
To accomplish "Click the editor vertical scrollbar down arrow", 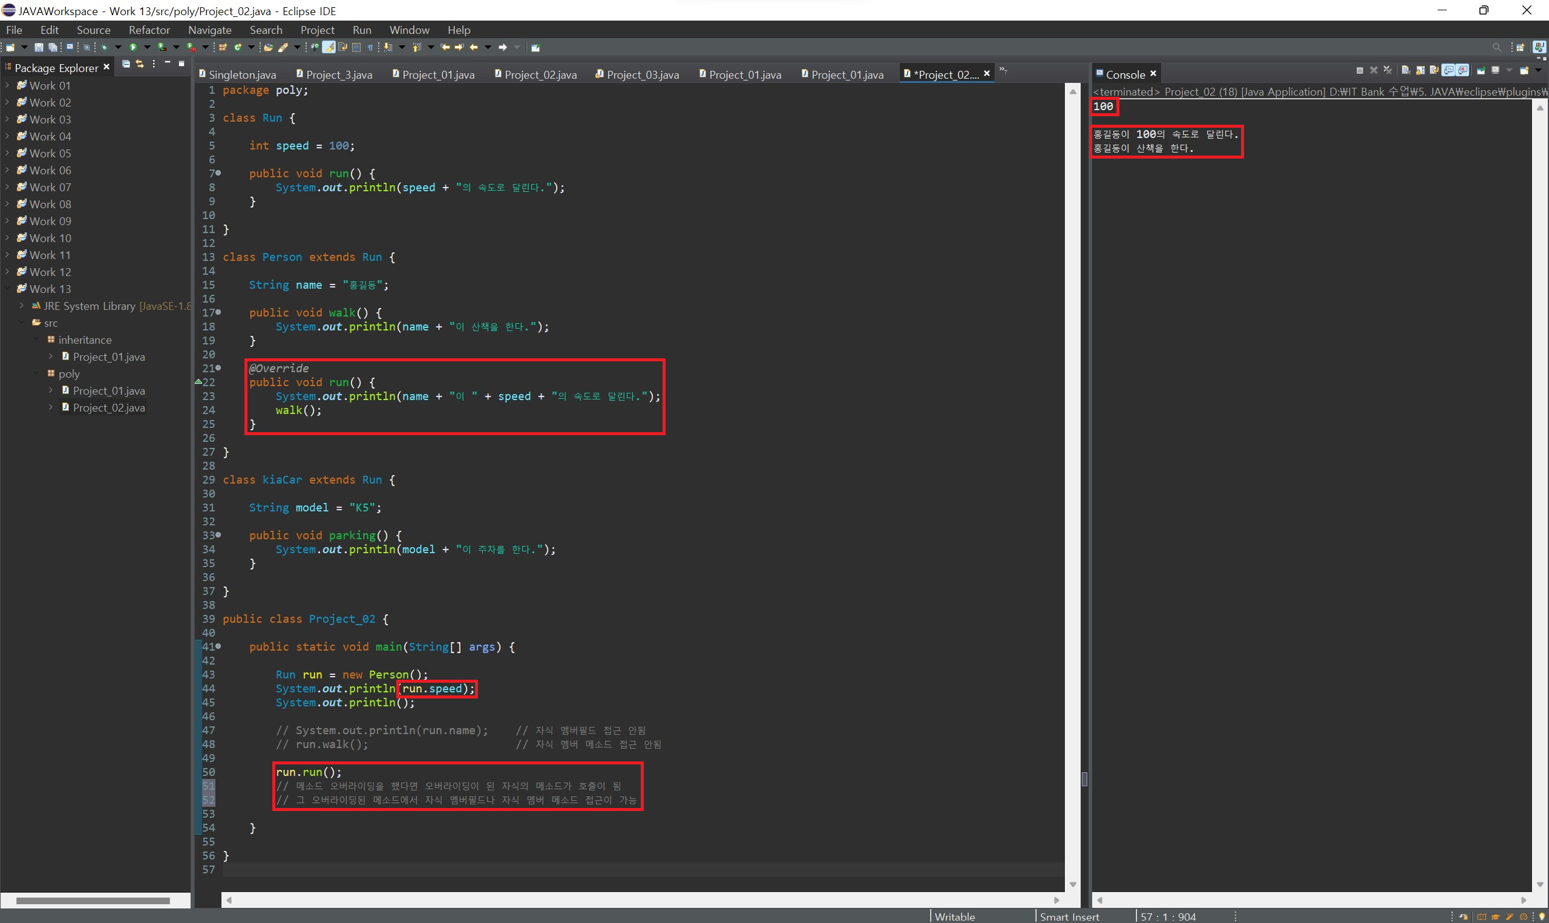I will click(x=1073, y=884).
